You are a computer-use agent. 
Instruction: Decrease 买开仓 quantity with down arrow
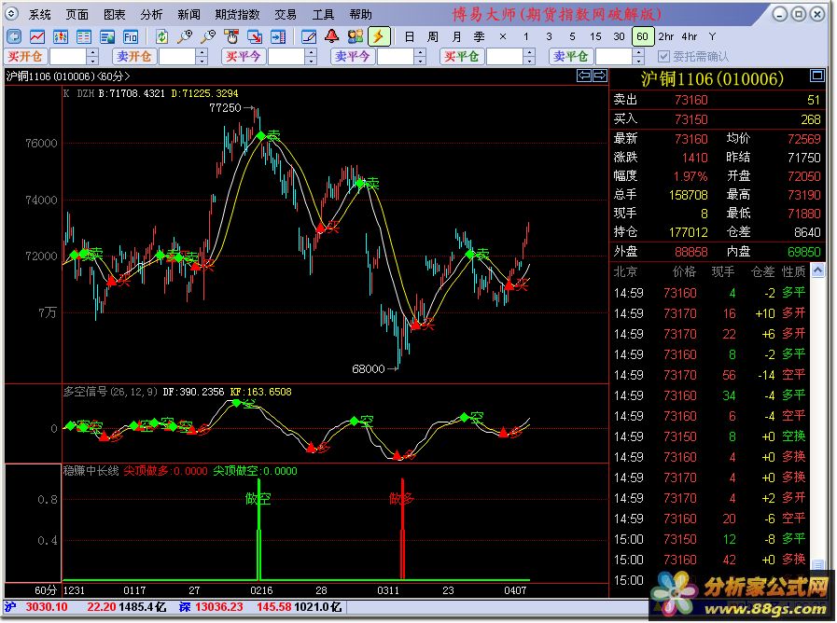click(x=93, y=61)
